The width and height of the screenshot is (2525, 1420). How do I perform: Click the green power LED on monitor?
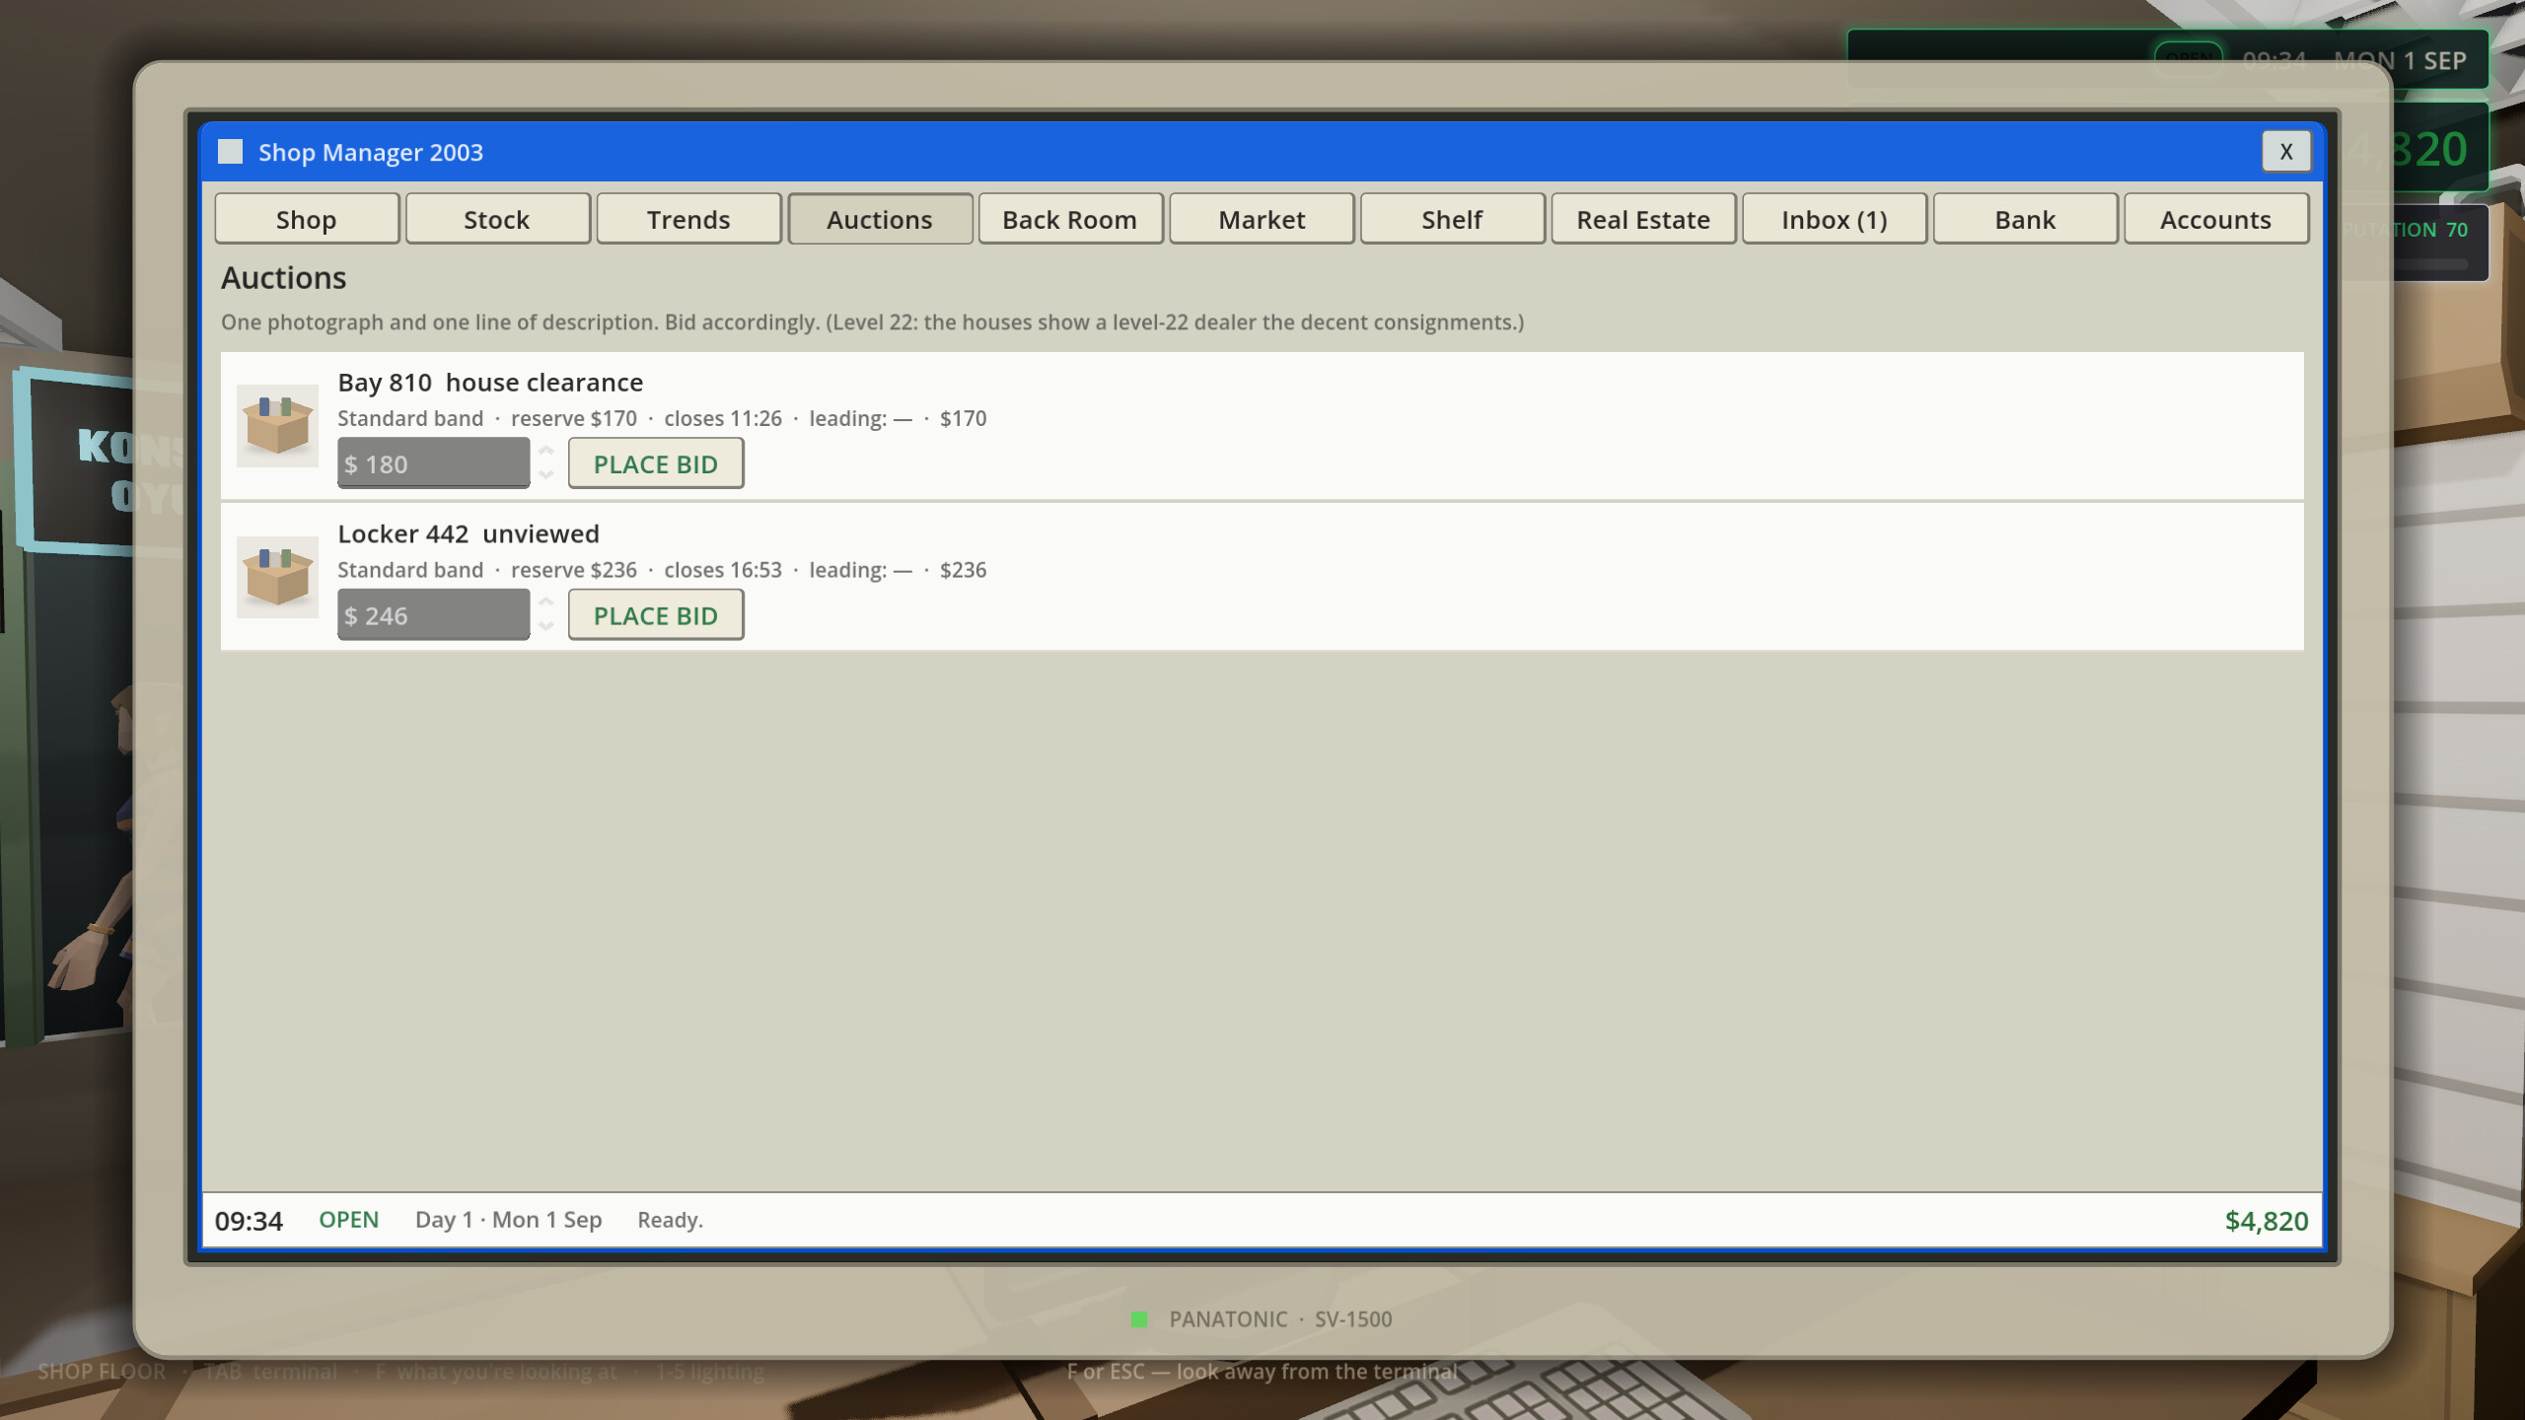tap(1139, 1319)
